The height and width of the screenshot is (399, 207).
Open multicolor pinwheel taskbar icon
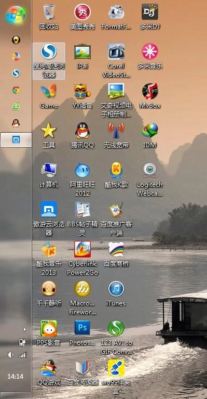tap(16, 57)
